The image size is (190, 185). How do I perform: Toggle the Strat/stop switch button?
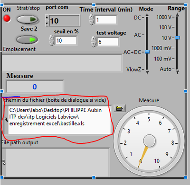[28, 19]
